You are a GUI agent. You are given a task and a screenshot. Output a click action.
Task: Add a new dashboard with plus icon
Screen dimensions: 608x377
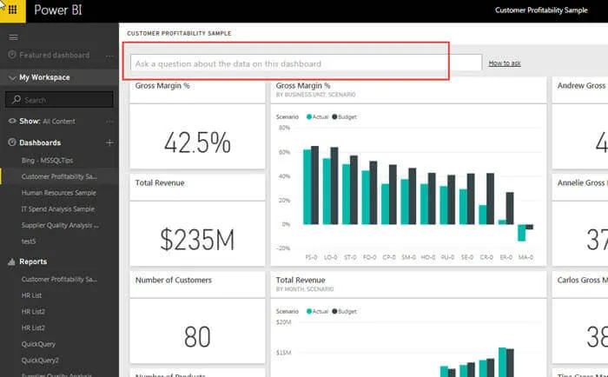click(109, 142)
